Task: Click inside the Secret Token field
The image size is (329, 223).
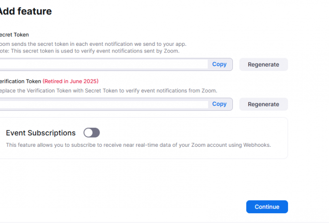Action: tap(101, 64)
